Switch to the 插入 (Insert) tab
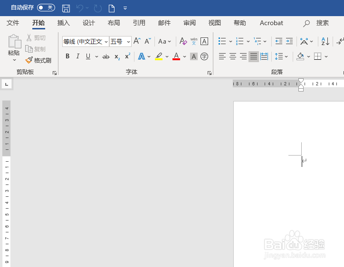The width and height of the screenshot is (344, 267). coord(64,23)
